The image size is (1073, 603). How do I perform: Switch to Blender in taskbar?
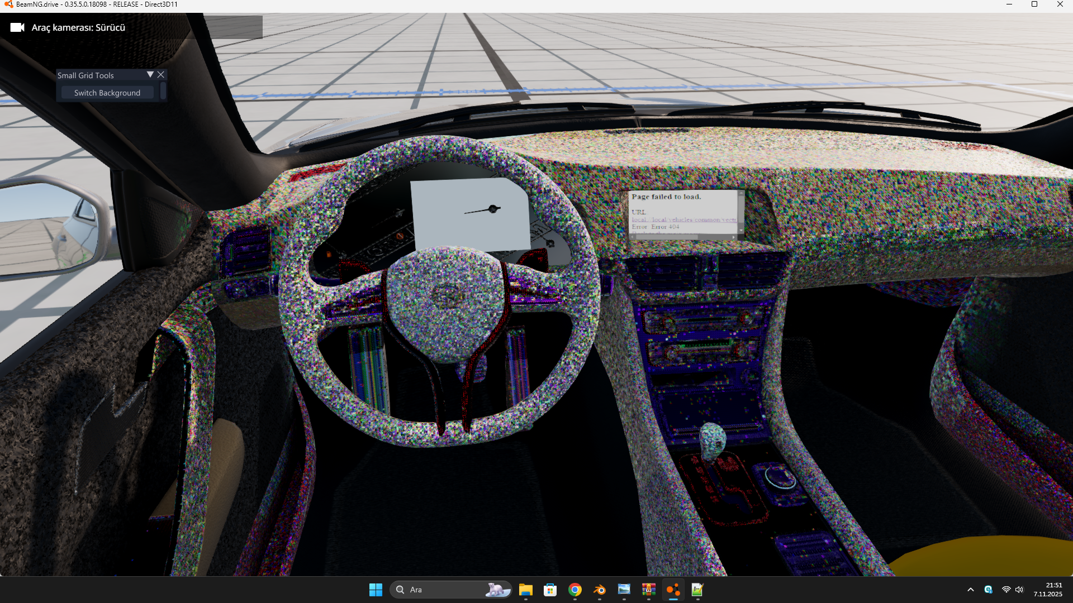click(599, 590)
